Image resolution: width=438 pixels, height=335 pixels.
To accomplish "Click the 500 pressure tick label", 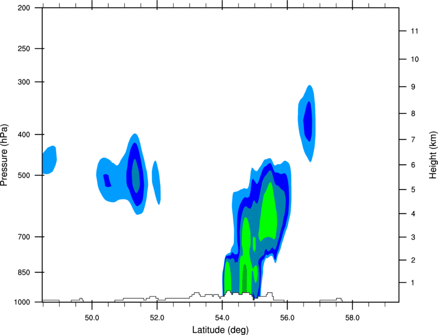I will 24,175.
